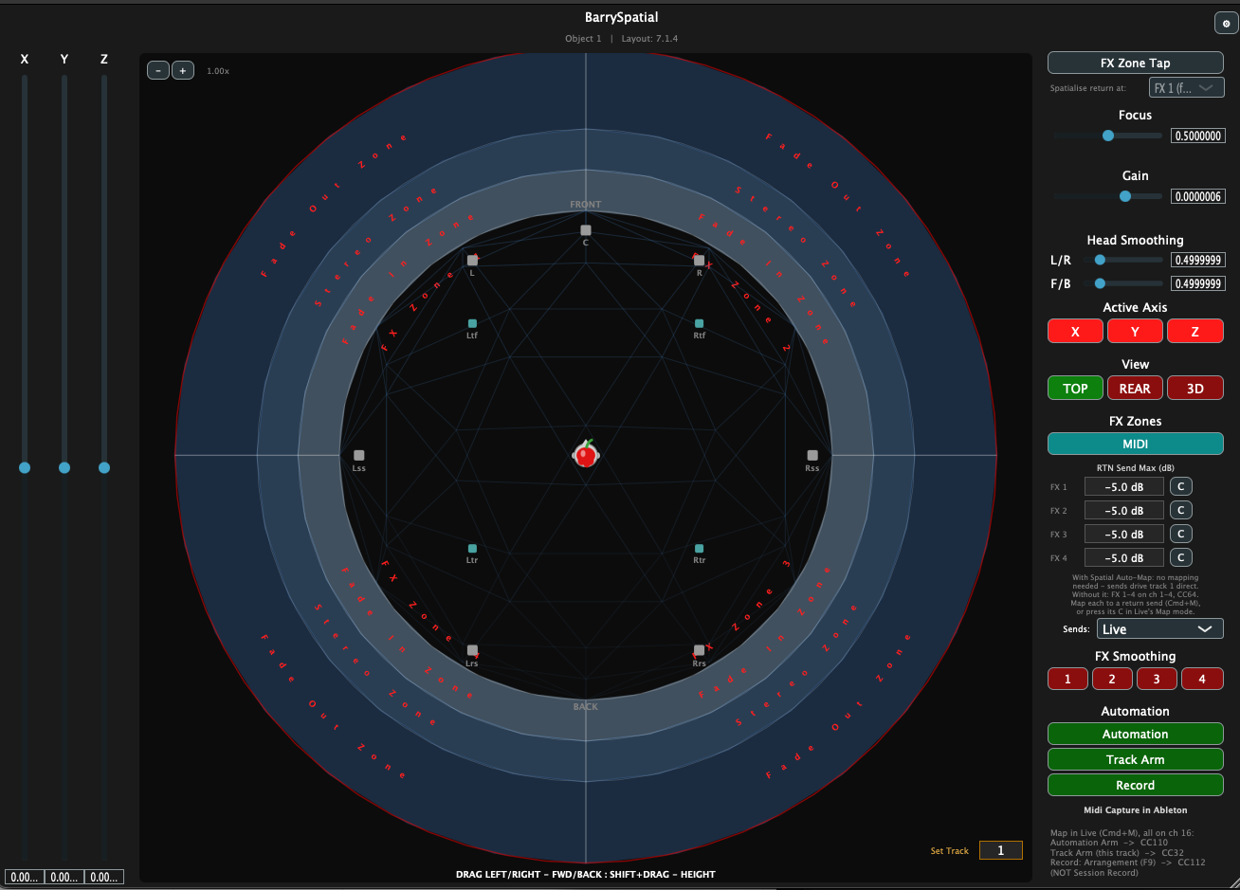Toggle FX Smoothing 3
1240x890 pixels.
pyautogui.click(x=1158, y=679)
